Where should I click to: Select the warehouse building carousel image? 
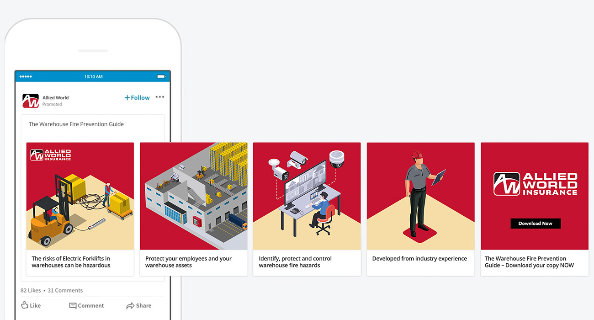194,196
